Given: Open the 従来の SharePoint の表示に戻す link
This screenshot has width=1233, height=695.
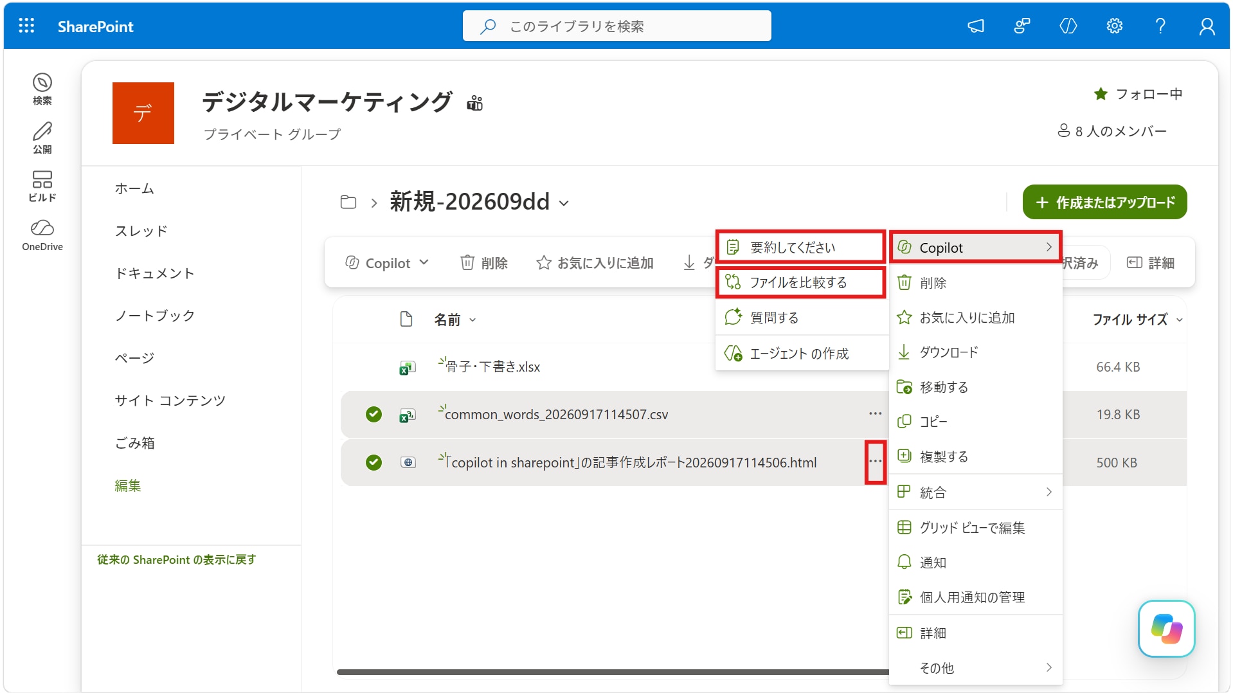Looking at the screenshot, I should [176, 559].
